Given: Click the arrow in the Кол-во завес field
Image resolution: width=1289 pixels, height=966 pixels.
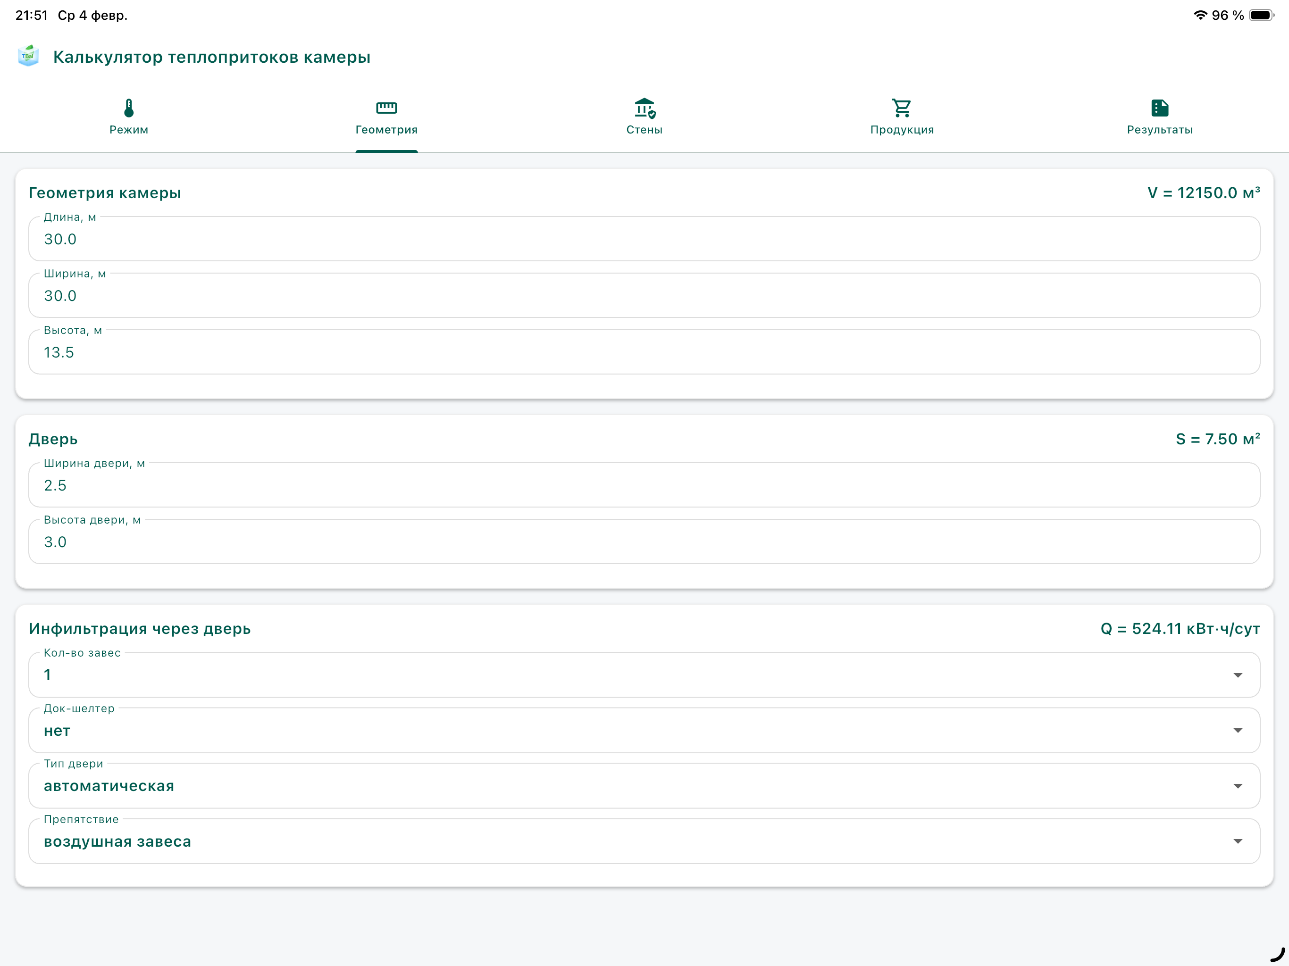Looking at the screenshot, I should [x=1238, y=675].
